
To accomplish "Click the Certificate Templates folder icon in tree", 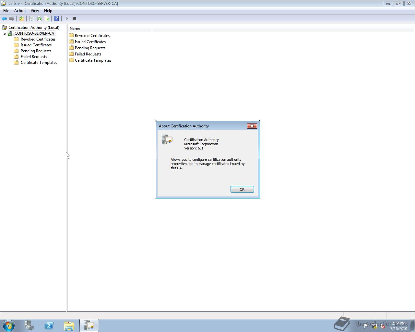I will [16, 63].
